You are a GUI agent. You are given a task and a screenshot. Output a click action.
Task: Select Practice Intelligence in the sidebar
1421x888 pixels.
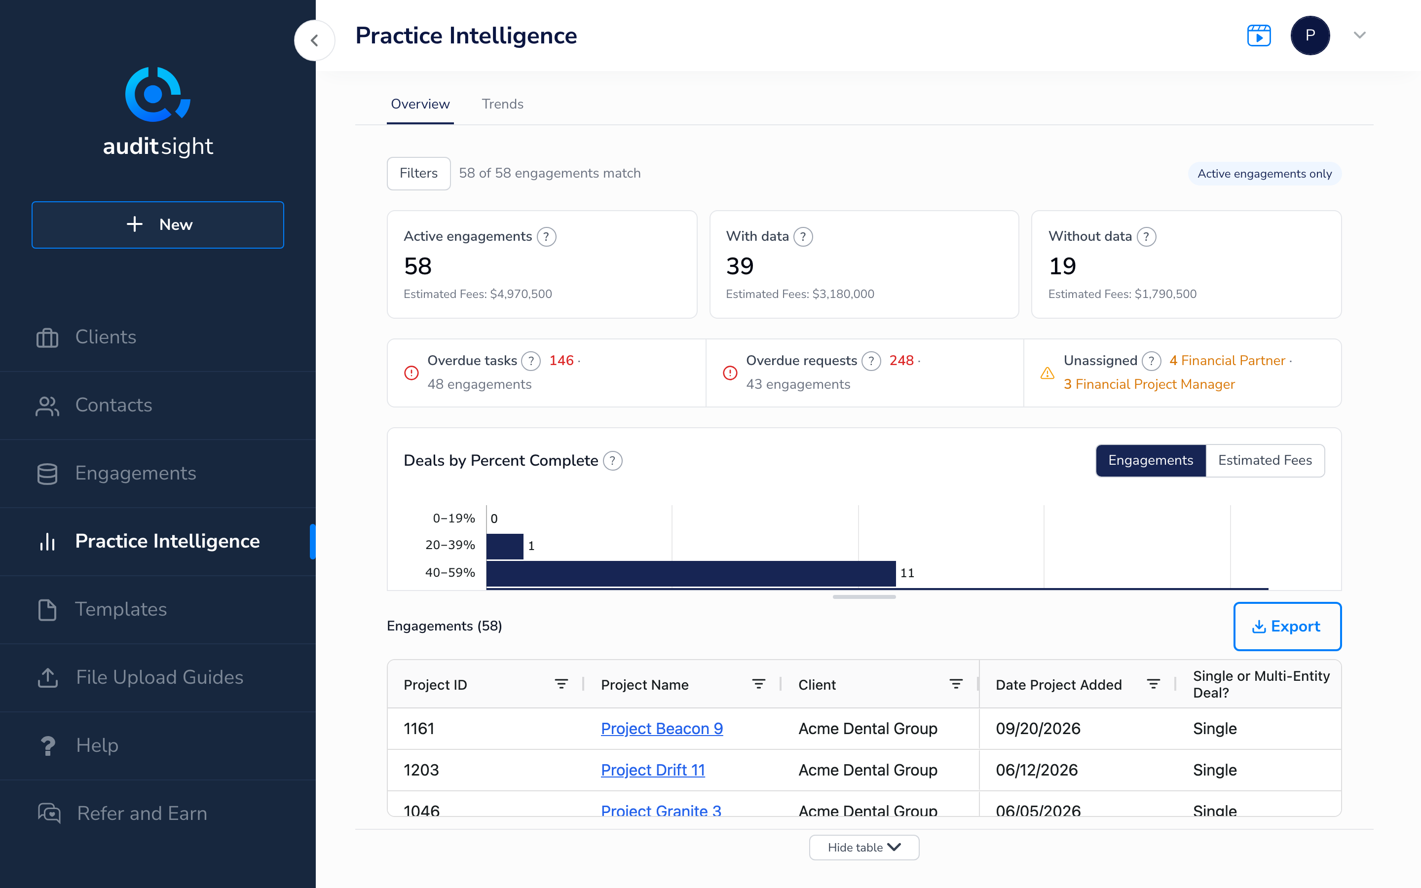(157, 542)
